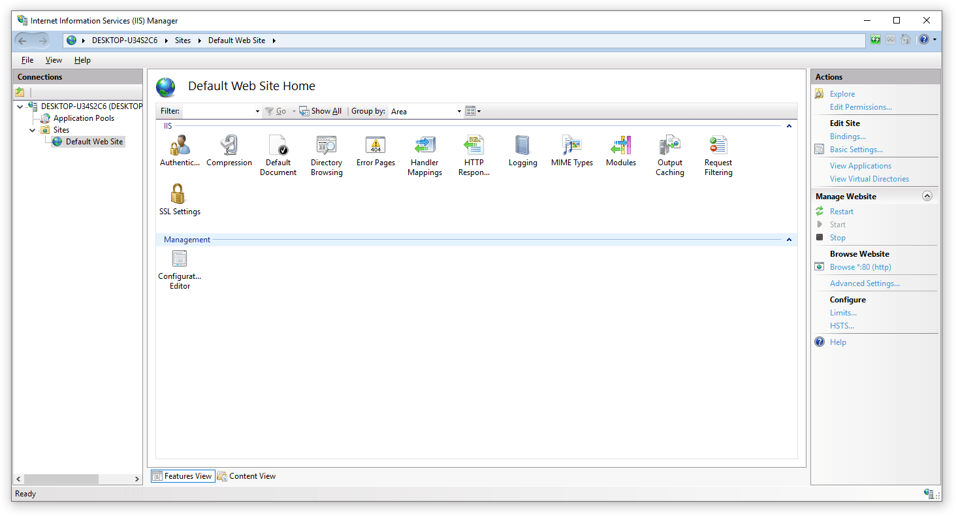Image resolution: width=956 pixels, height=516 pixels.
Task: Open site Bindings link
Action: pyautogui.click(x=848, y=137)
